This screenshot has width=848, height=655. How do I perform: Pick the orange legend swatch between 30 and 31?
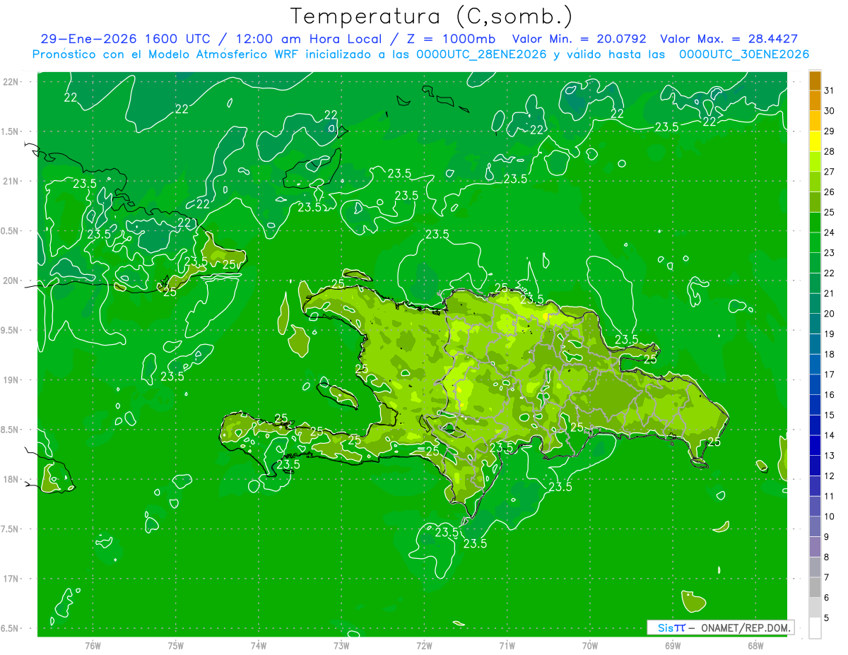(x=815, y=101)
